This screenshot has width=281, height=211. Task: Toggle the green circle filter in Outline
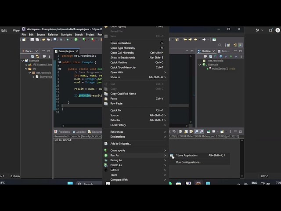231,57
